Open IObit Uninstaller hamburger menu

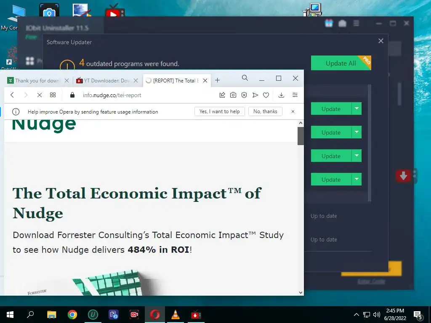point(356,23)
